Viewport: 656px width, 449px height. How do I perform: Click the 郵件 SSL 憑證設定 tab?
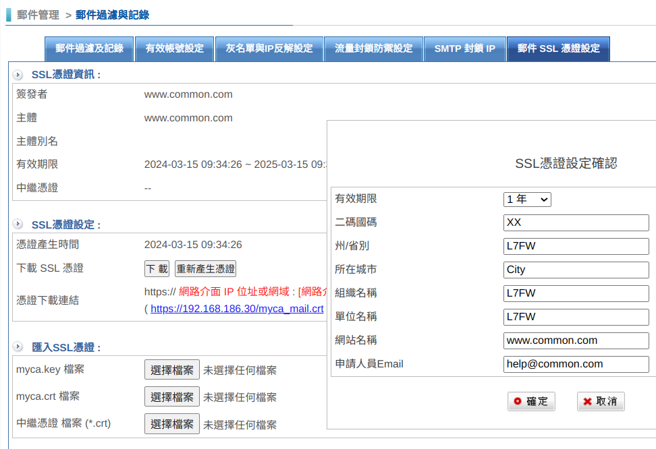click(558, 49)
